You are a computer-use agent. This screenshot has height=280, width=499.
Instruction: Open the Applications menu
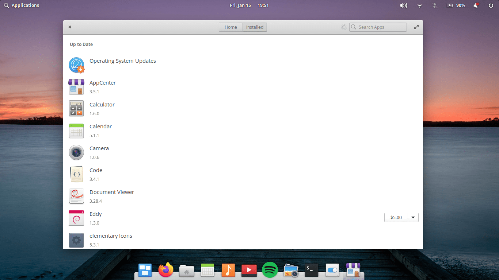[21, 5]
